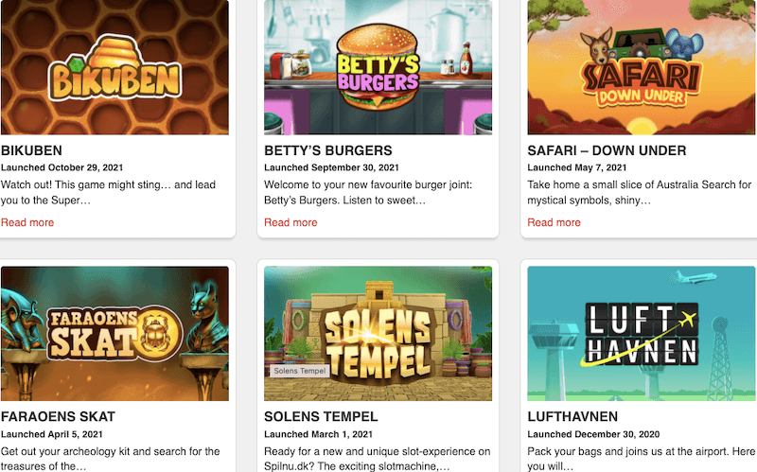This screenshot has height=472, width=757.
Task: Select the SAFARI – DOWN UNDER title
Action: tap(607, 150)
